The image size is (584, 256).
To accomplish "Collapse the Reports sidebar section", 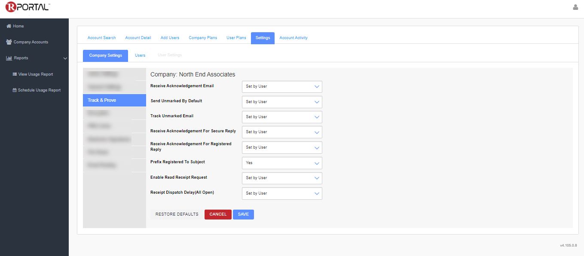I will [x=65, y=58].
